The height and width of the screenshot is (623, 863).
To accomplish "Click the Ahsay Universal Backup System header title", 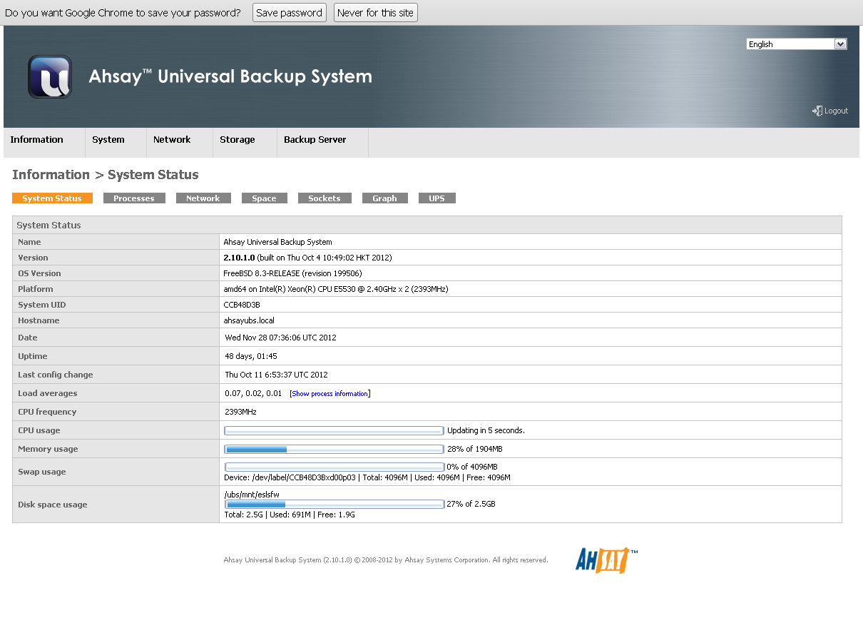I will [x=230, y=76].
